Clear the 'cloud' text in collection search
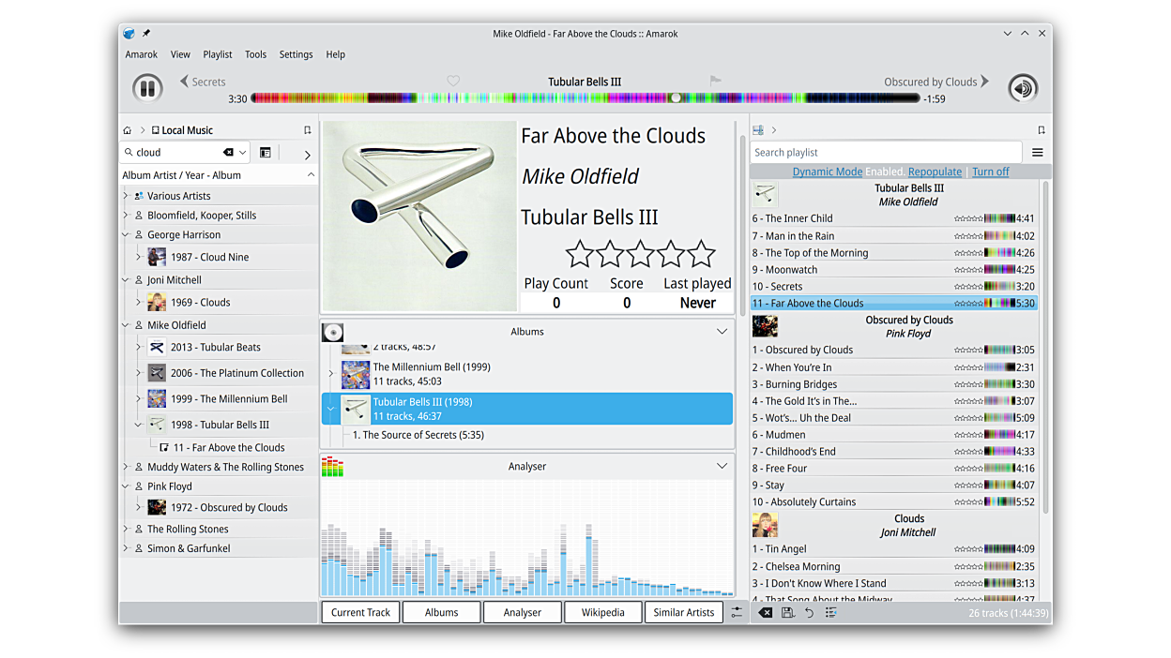The height and width of the screenshot is (658, 1171). click(228, 153)
